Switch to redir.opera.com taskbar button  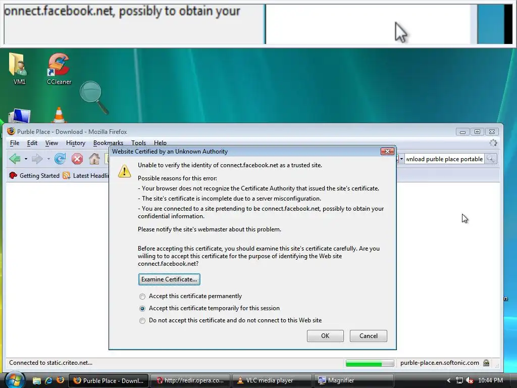click(x=191, y=380)
